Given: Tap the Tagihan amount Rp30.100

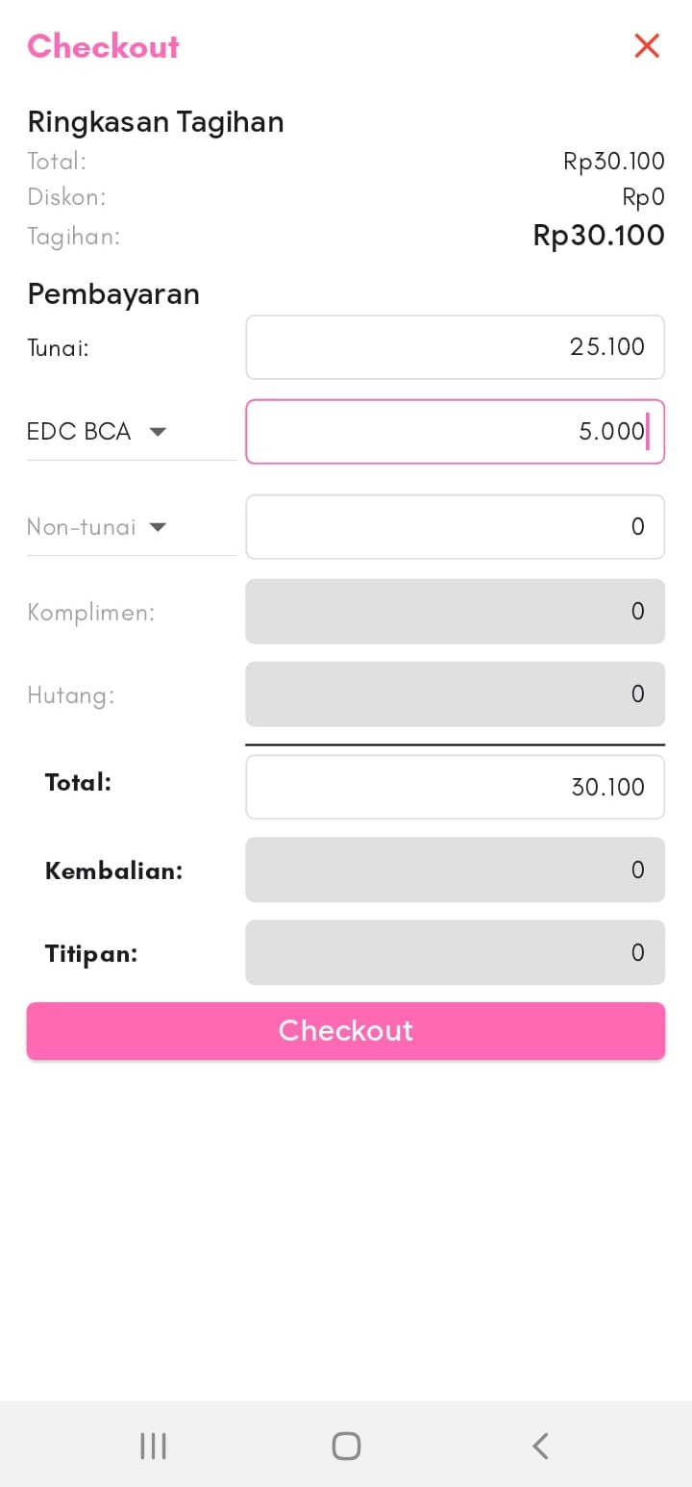Looking at the screenshot, I should point(599,236).
